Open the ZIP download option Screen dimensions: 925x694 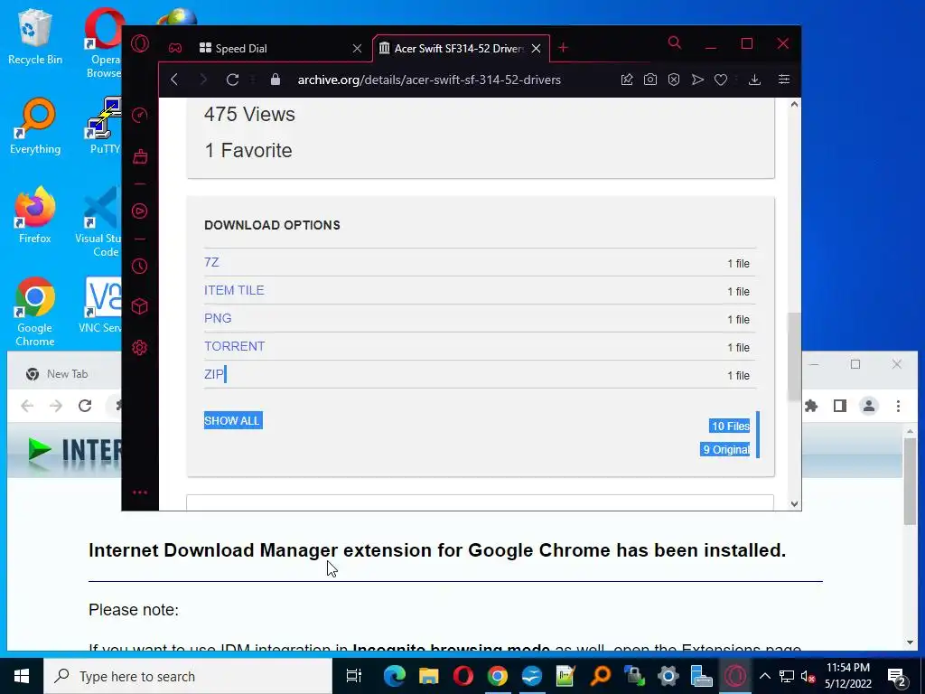[213, 374]
